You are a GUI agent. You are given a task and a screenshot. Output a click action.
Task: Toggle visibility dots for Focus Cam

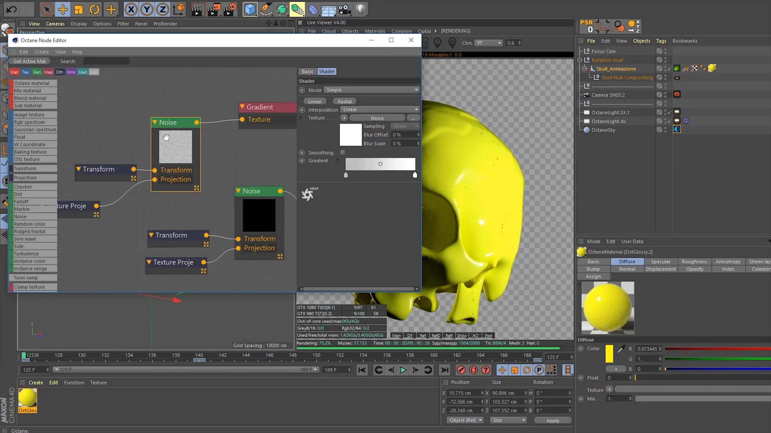[665, 51]
